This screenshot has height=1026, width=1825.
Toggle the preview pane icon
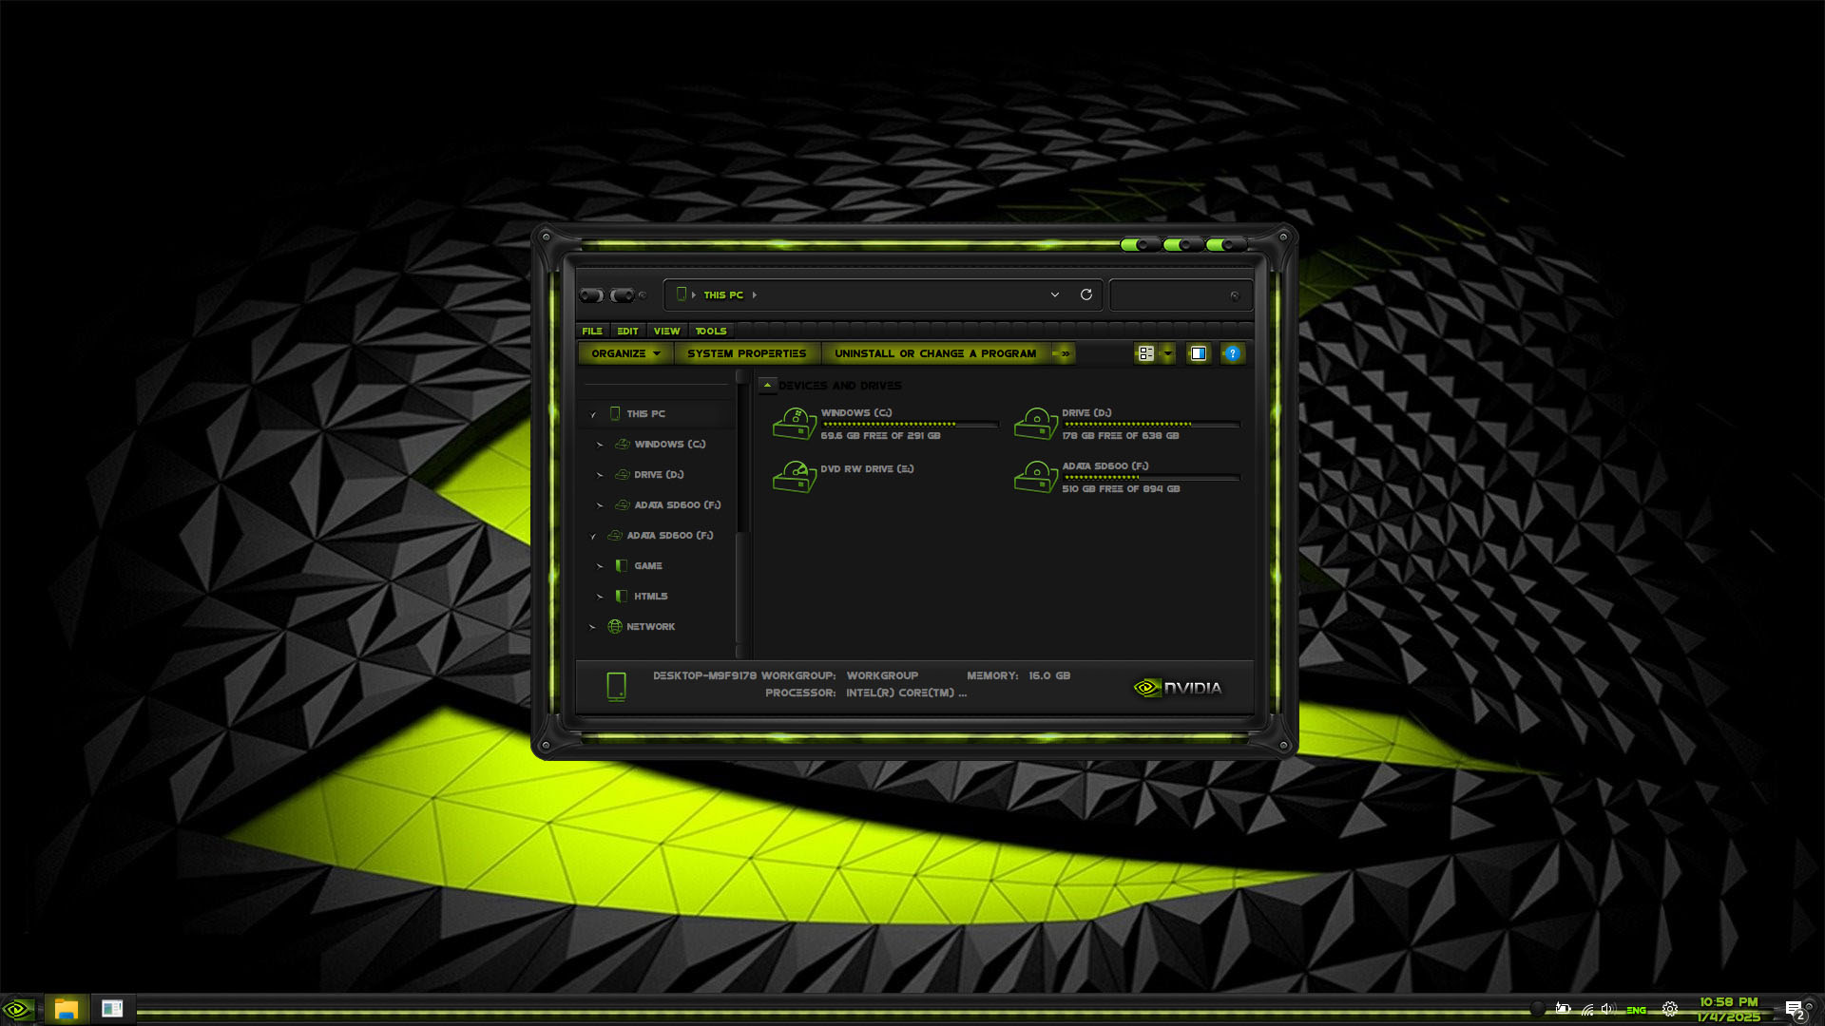[x=1198, y=353]
